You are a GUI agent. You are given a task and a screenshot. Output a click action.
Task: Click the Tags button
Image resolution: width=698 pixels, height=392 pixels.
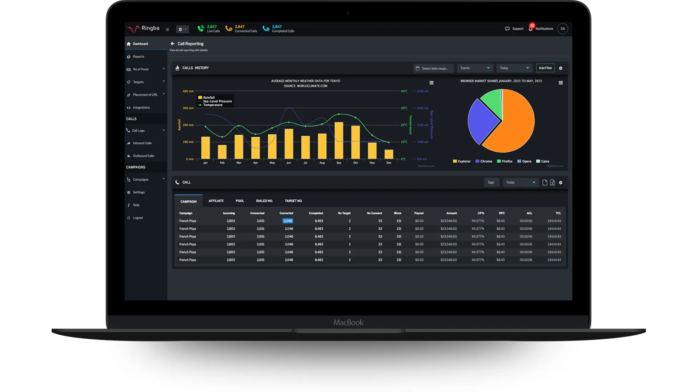[x=491, y=183]
